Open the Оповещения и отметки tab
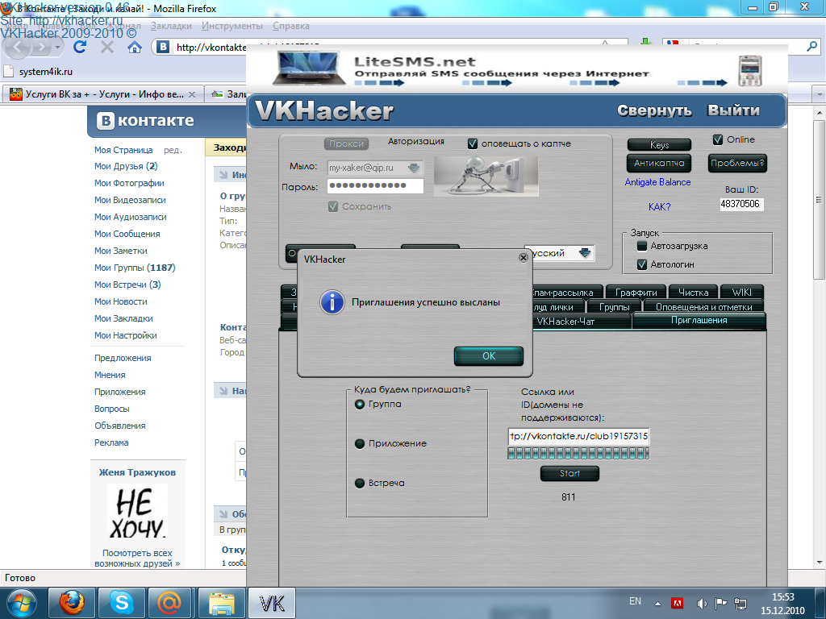 coord(703,307)
